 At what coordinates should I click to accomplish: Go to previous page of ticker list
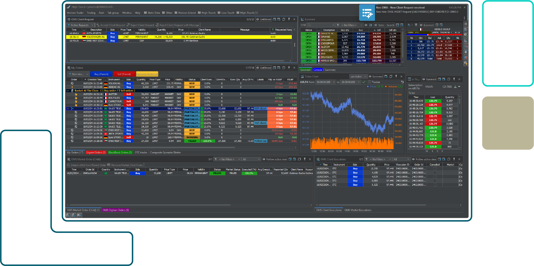click(x=433, y=151)
